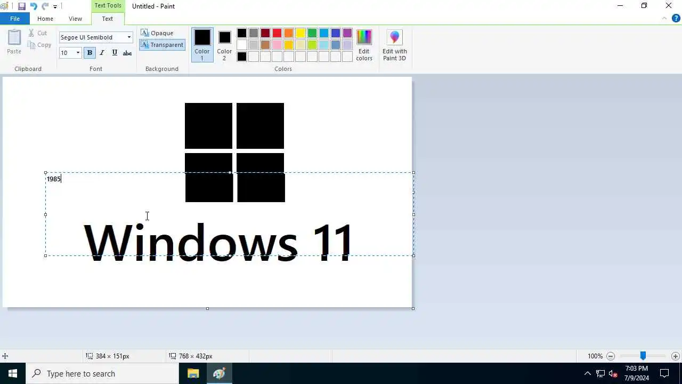Click the muted volume tray icon
Screen dimensions: 682x384
coord(613,373)
